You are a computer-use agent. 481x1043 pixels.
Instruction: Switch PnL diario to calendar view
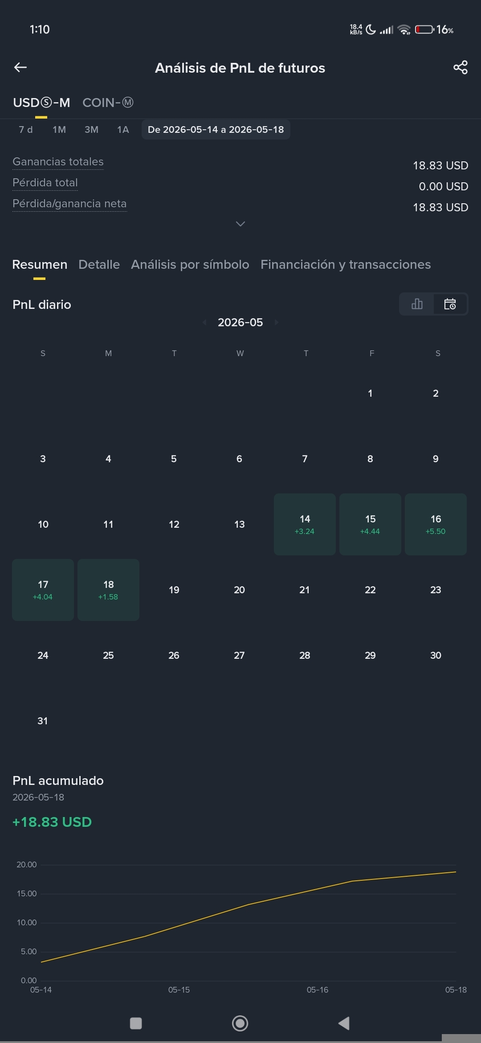(x=450, y=304)
